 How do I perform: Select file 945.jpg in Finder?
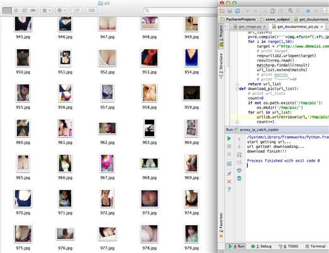pyautogui.click(x=23, y=28)
